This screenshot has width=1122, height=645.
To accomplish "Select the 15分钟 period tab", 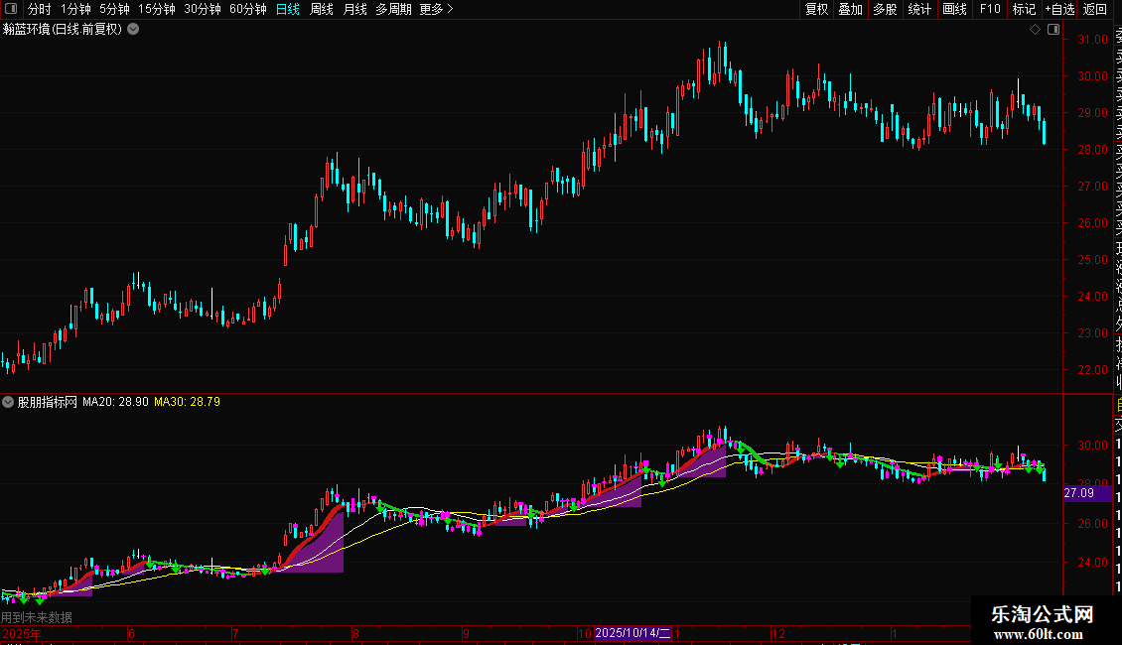I will [157, 9].
